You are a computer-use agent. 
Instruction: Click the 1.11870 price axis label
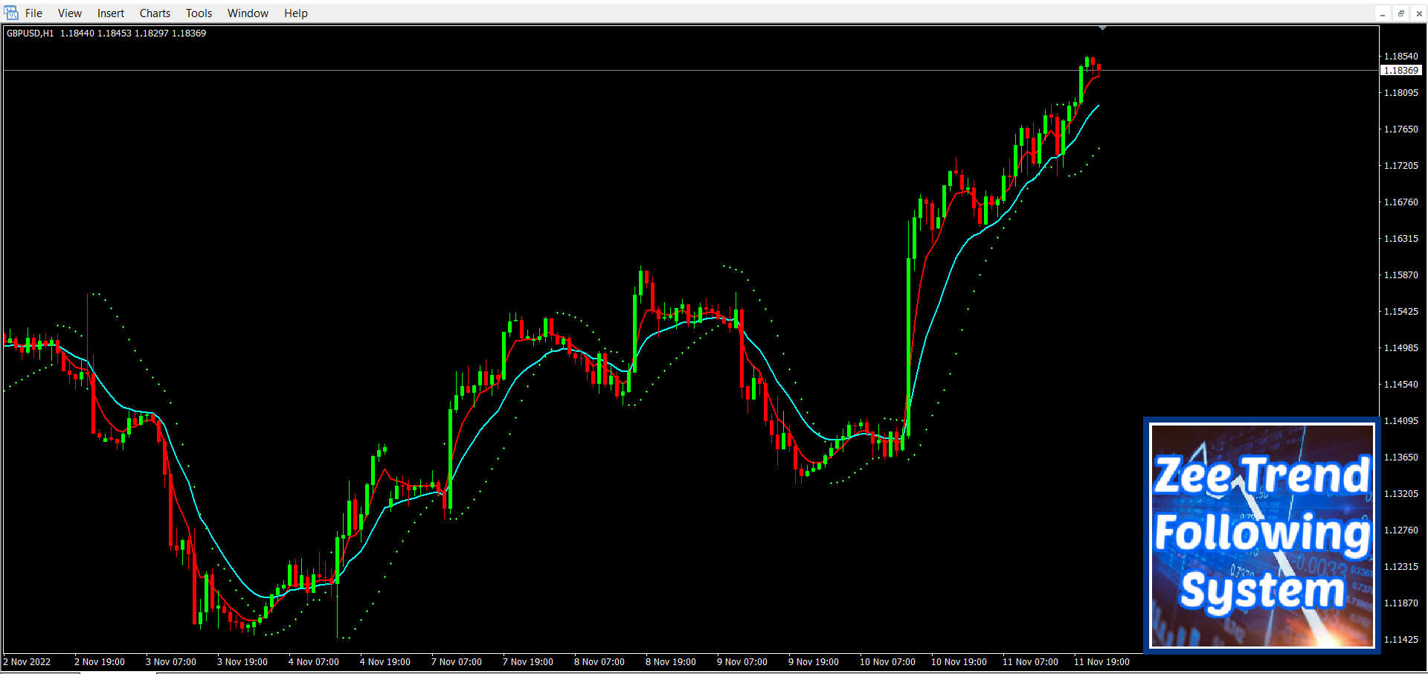pyautogui.click(x=1400, y=603)
